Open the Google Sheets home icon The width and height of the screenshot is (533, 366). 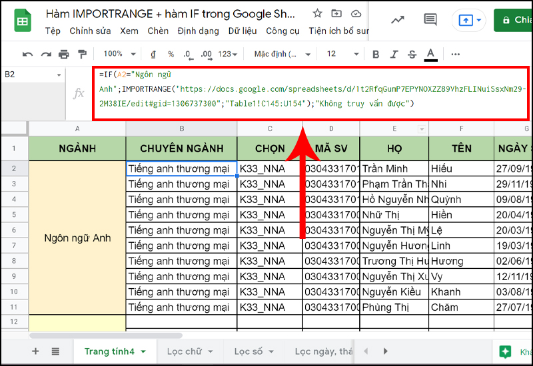pyautogui.click(x=23, y=21)
